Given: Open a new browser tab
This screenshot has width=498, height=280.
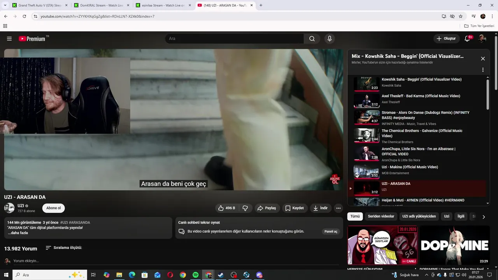Looking at the screenshot, I should coord(261,5).
